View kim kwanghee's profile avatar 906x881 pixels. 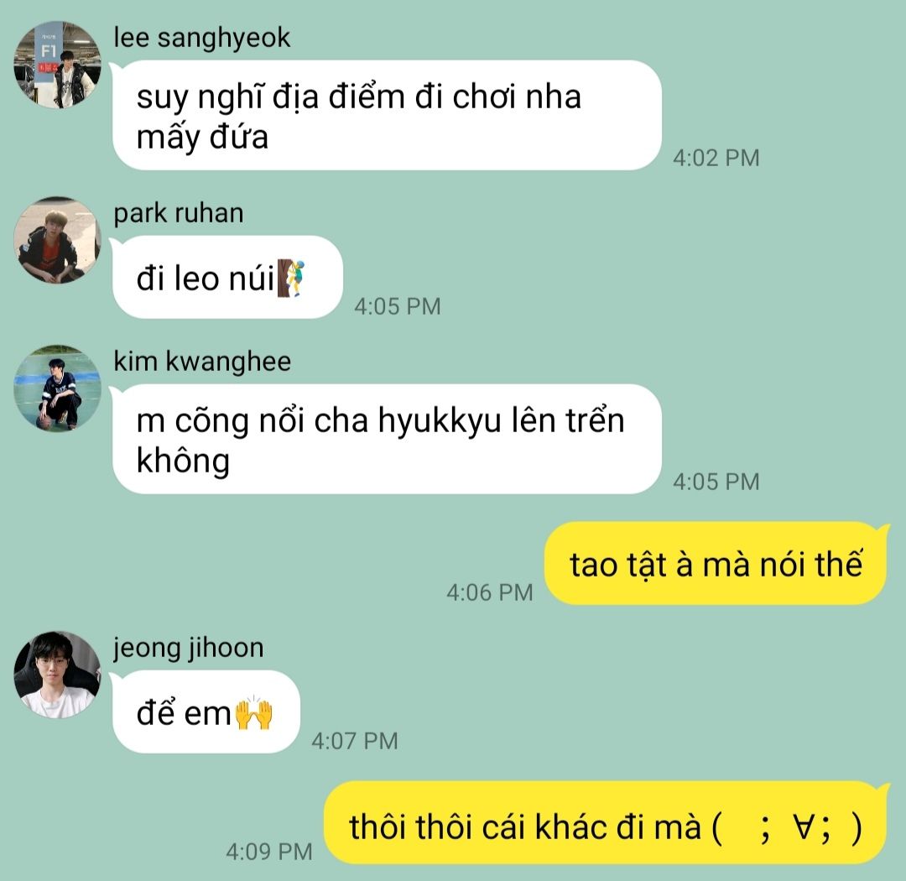[x=57, y=388]
